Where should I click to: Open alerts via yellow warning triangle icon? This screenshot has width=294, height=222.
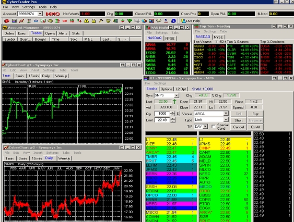(86, 21)
